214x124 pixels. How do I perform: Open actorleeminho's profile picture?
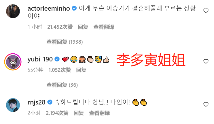point(13,11)
